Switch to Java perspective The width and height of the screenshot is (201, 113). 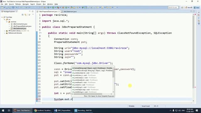coord(197,8)
